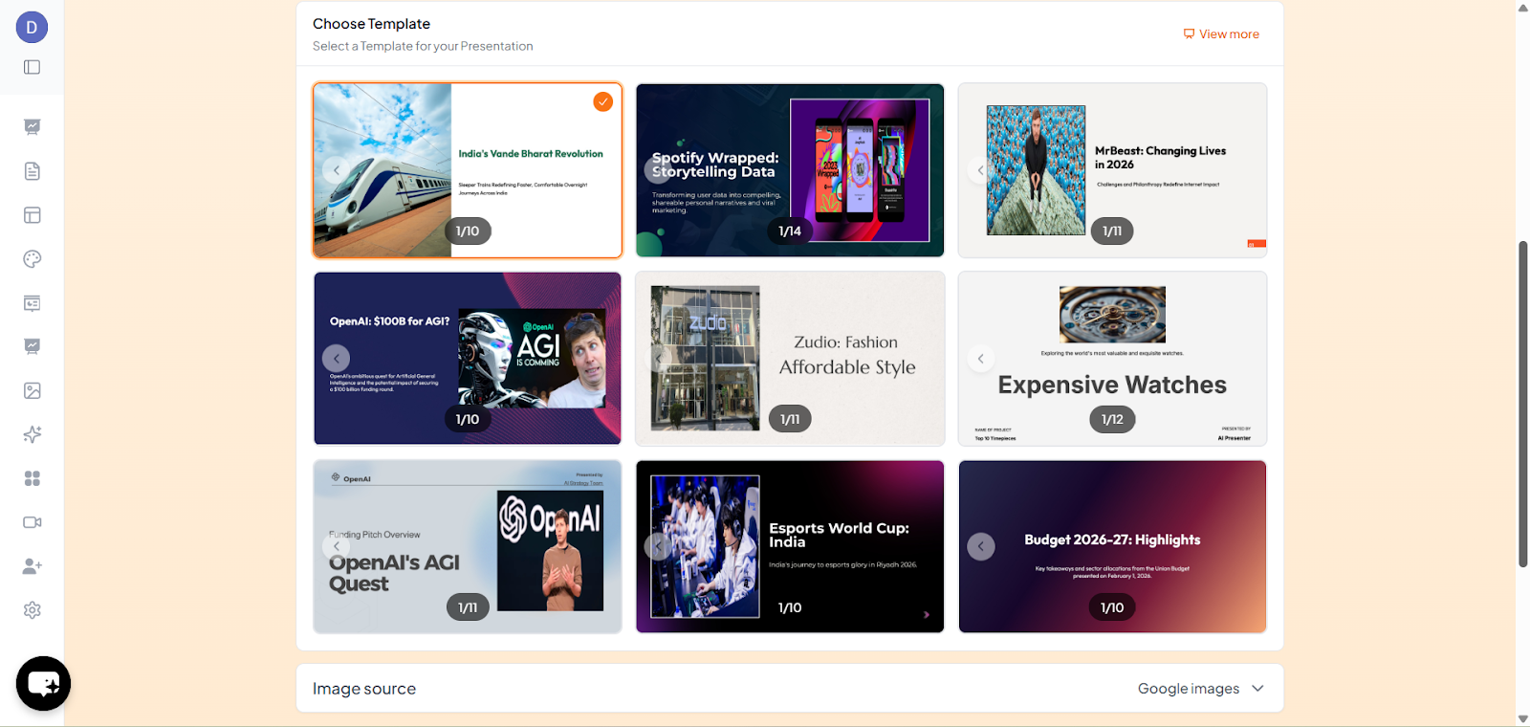Click the 1/11 slide counter on MrBeast card
Screen dimensions: 1530x727
pyautogui.click(x=1112, y=231)
